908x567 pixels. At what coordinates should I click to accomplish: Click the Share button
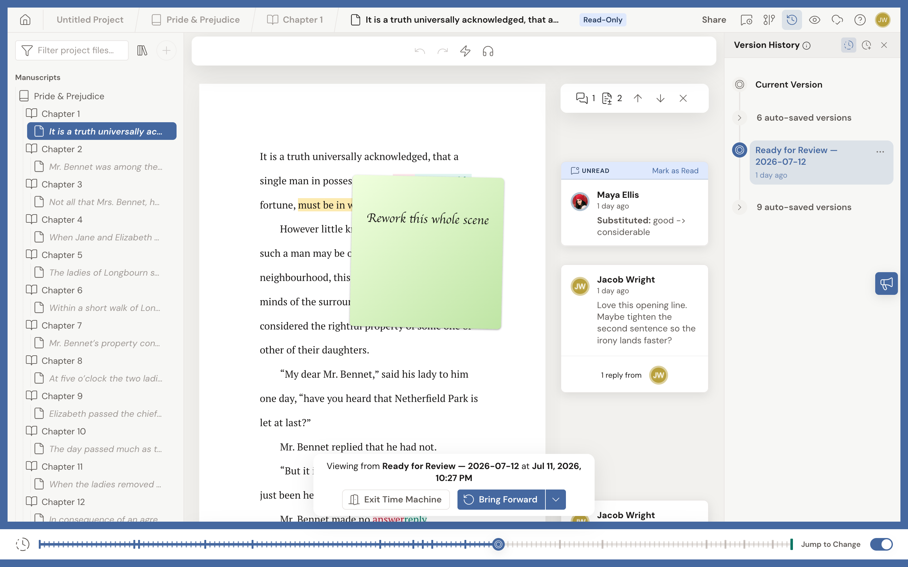tap(714, 20)
